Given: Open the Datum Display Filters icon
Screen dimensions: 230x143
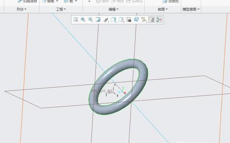Looking at the screenshot, I should click(x=144, y=20).
